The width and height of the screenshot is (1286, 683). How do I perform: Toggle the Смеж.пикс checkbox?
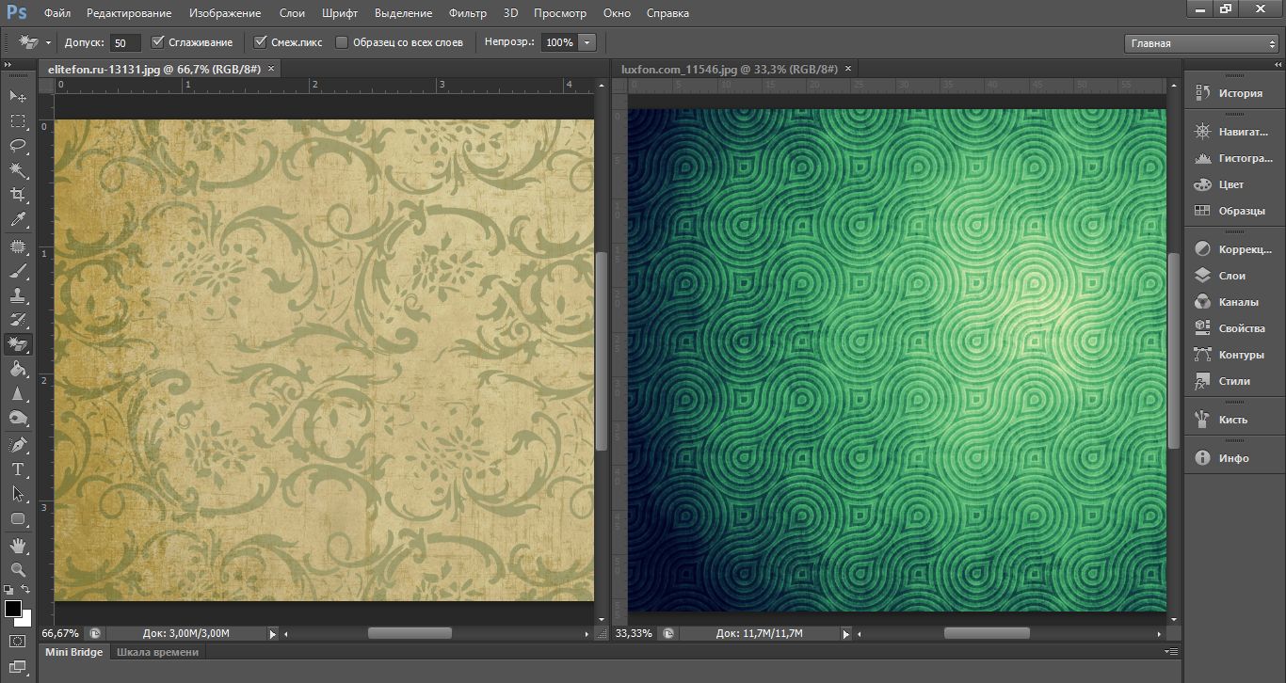pos(262,42)
